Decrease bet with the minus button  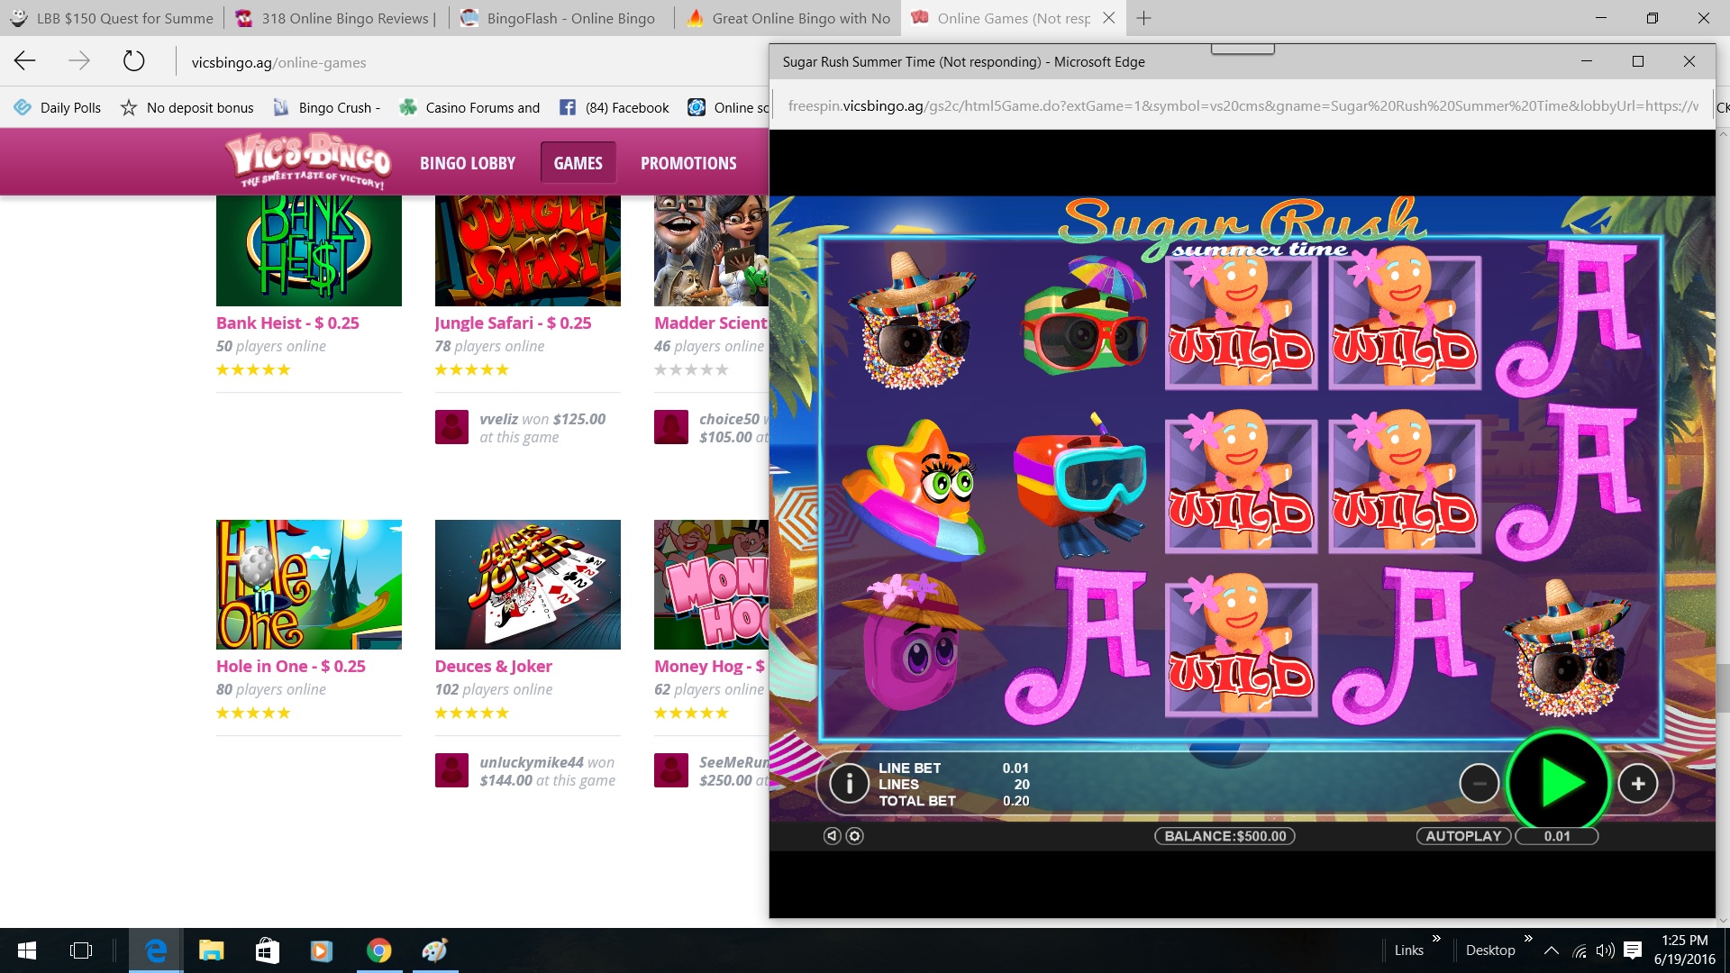pyautogui.click(x=1479, y=784)
